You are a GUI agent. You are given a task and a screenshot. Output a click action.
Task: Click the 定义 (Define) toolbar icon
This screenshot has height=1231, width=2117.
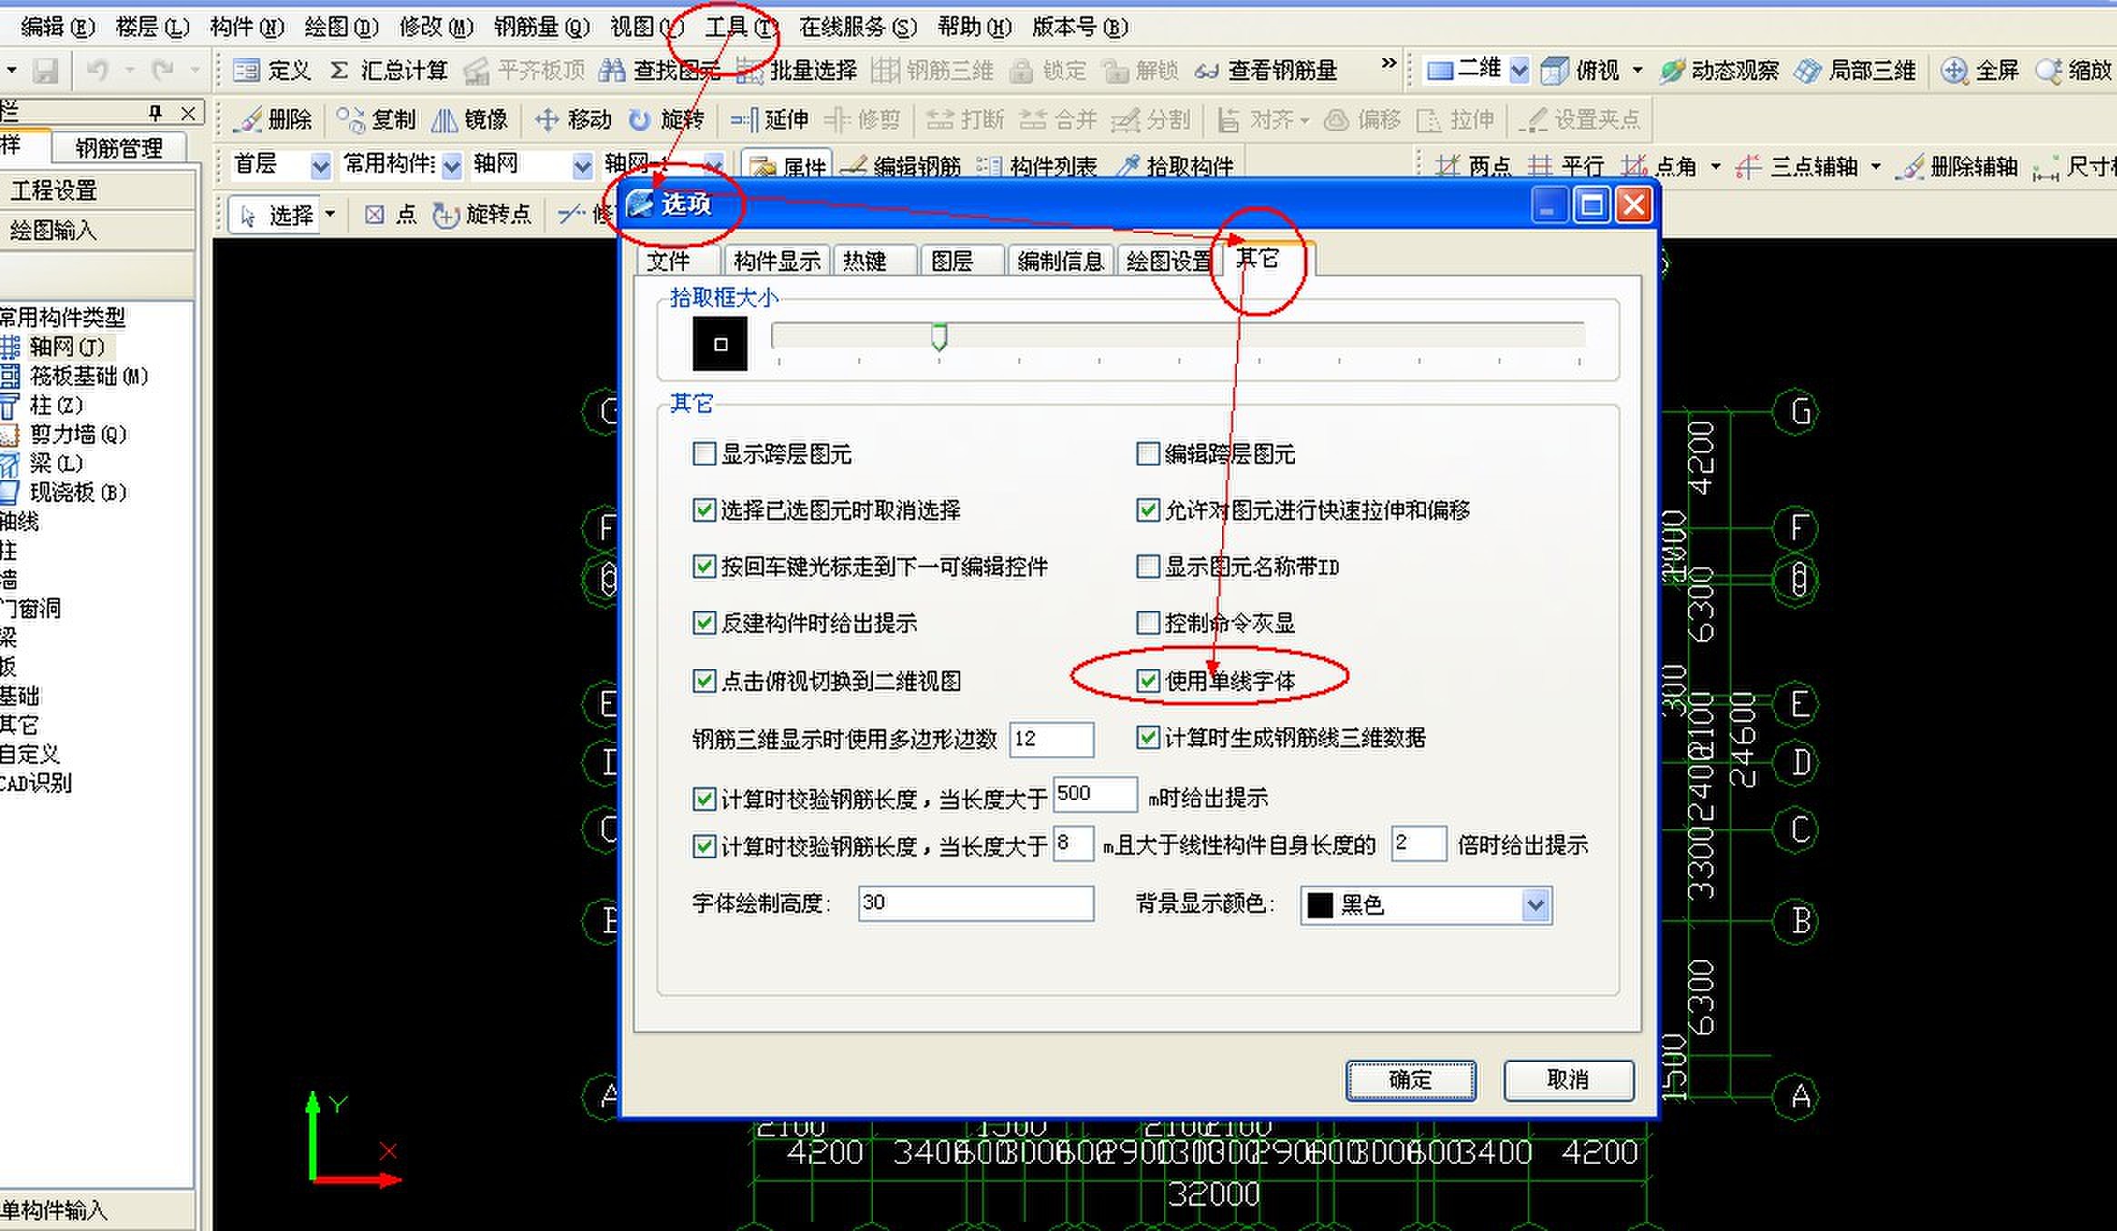pyautogui.click(x=271, y=70)
